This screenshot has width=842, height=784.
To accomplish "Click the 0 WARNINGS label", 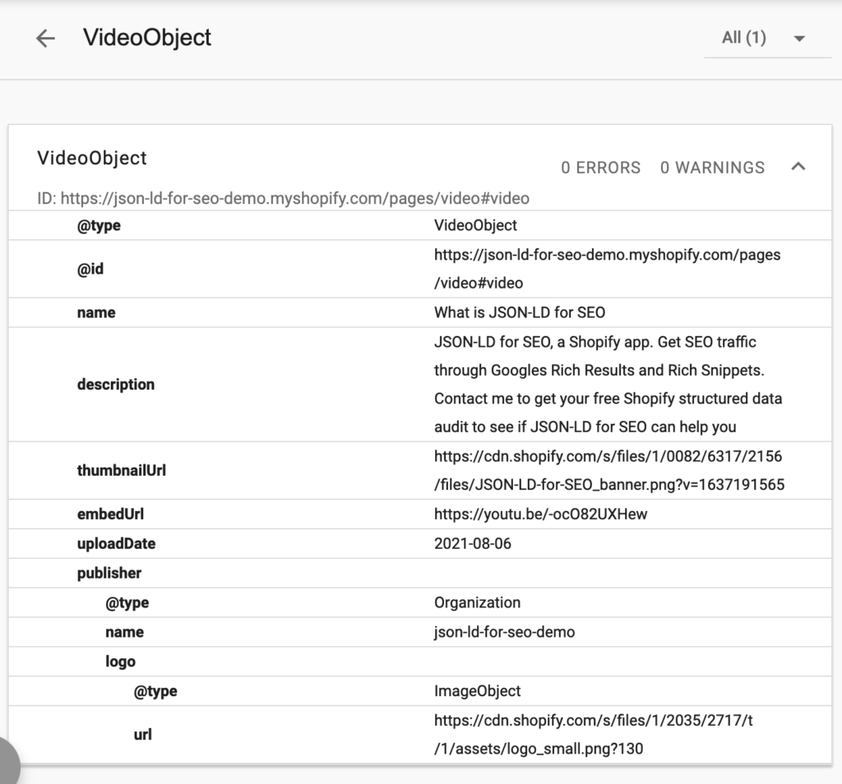I will tap(712, 168).
